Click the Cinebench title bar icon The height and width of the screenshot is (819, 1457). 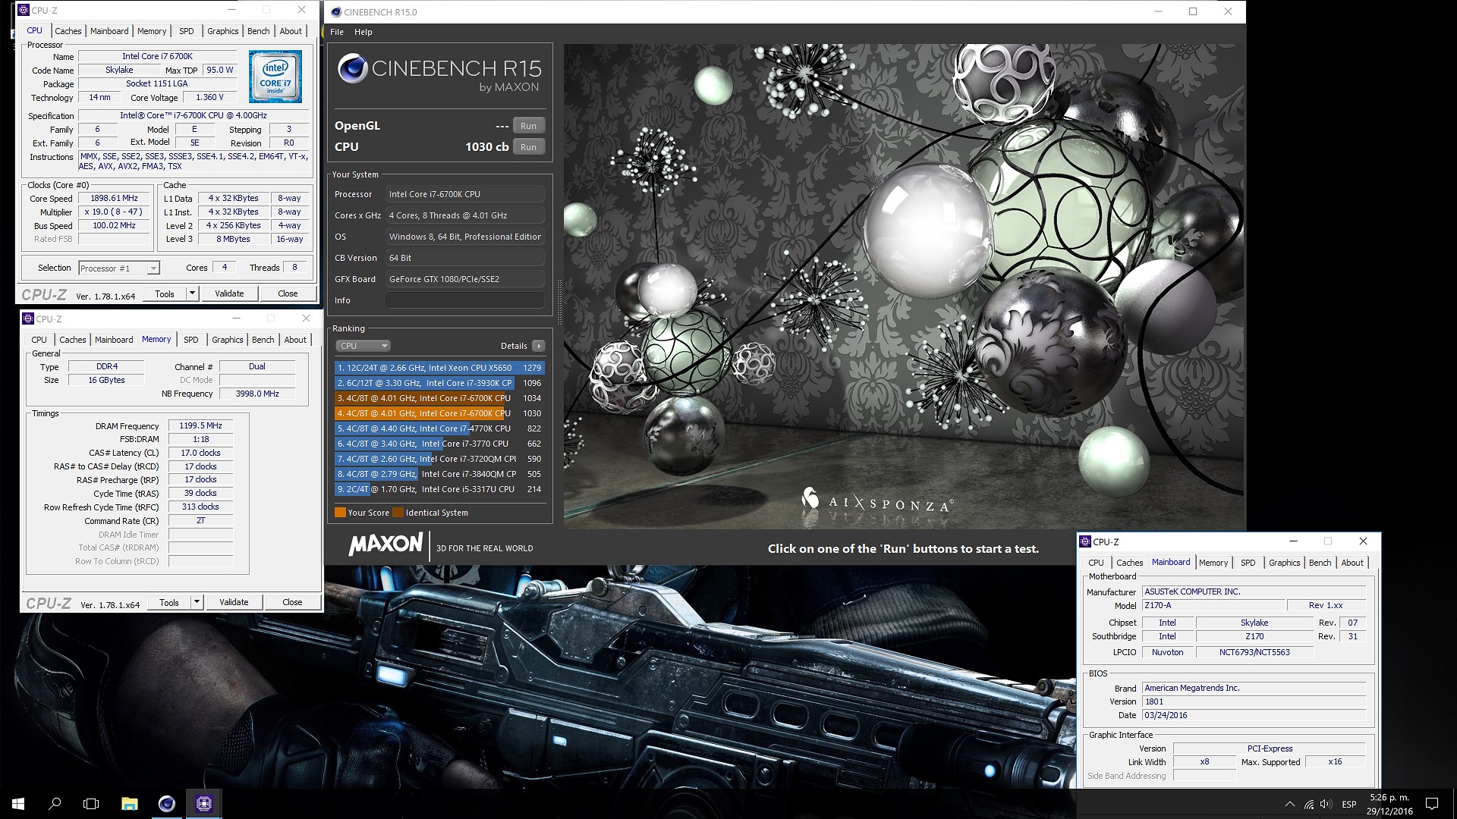point(335,12)
